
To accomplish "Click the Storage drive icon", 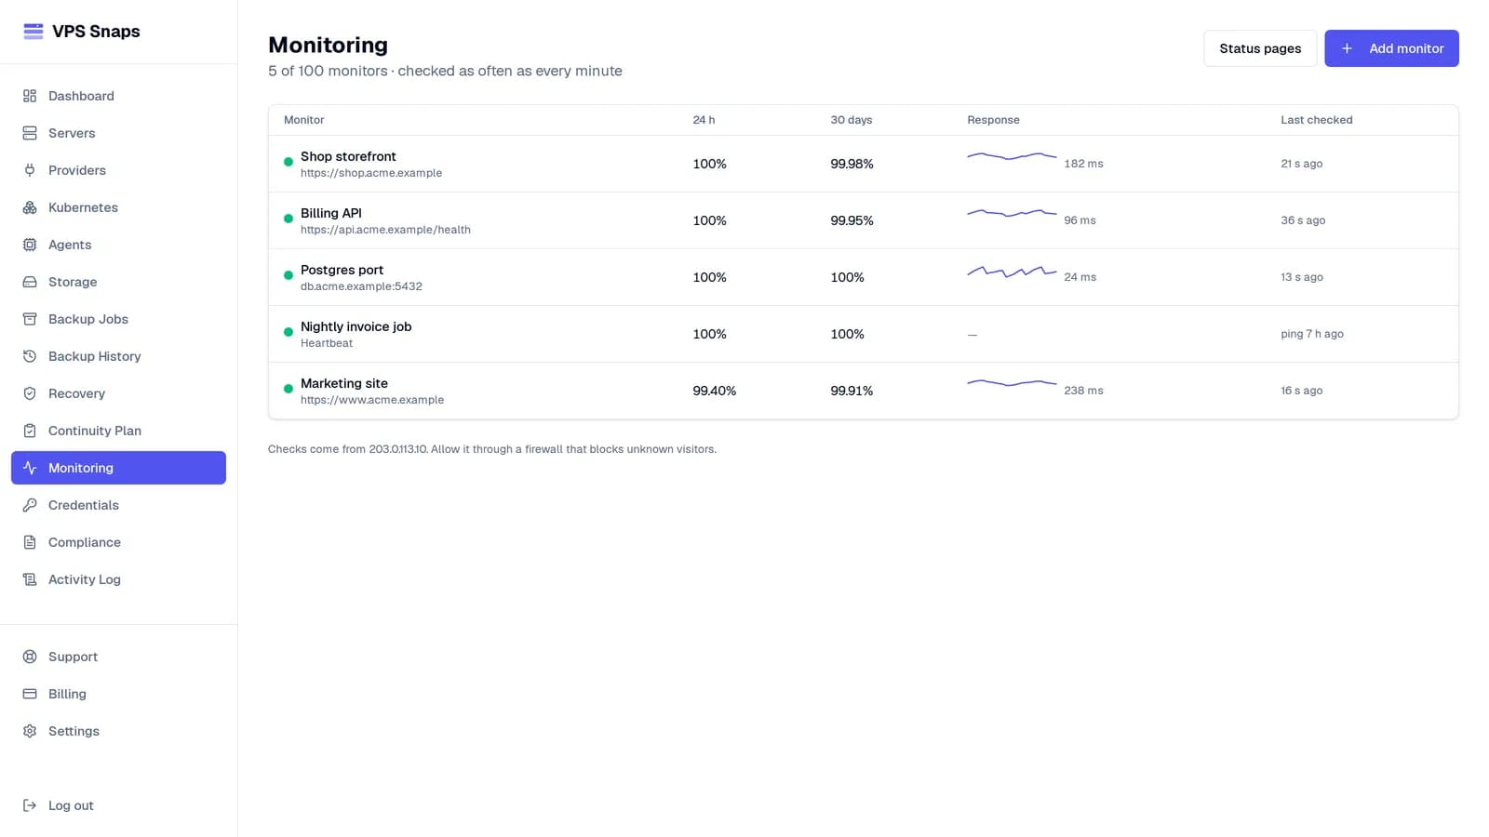I will coord(30,282).
